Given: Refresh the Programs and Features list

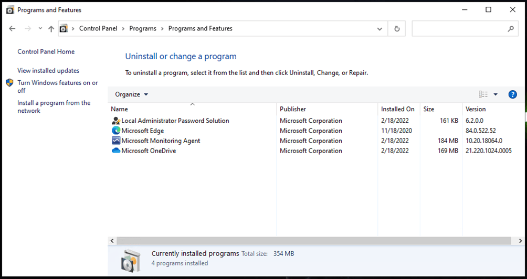Looking at the screenshot, I should coord(397,28).
